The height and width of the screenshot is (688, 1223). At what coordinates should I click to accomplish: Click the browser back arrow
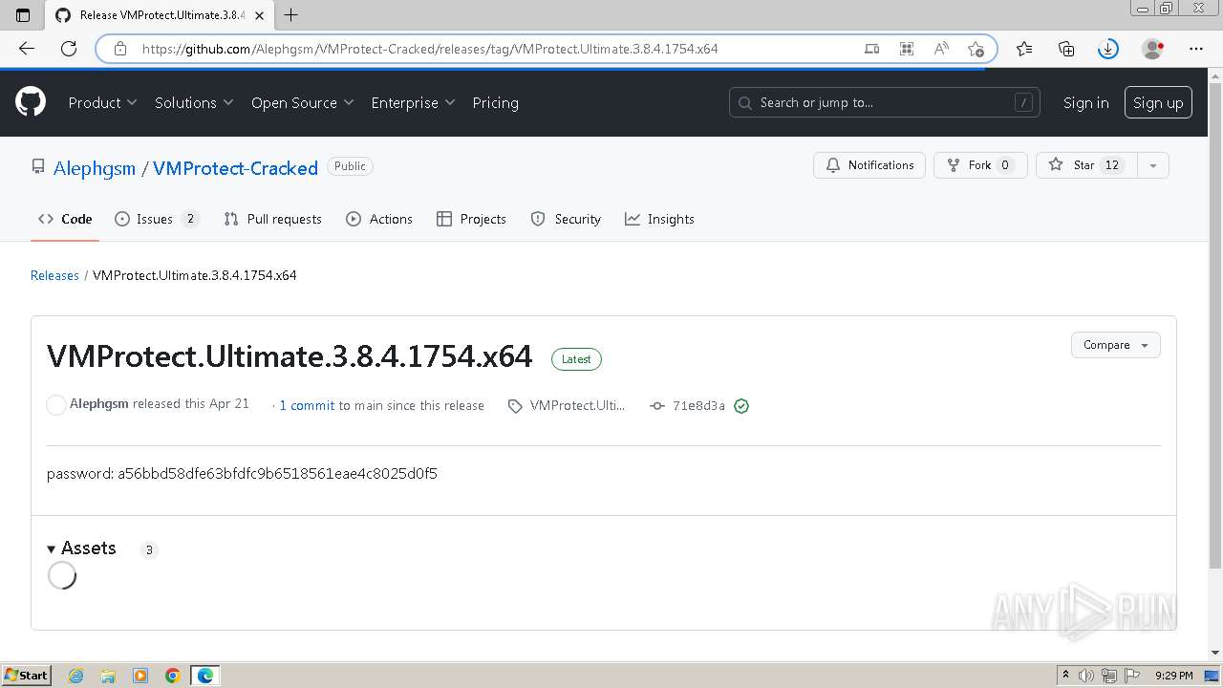pyautogui.click(x=27, y=49)
